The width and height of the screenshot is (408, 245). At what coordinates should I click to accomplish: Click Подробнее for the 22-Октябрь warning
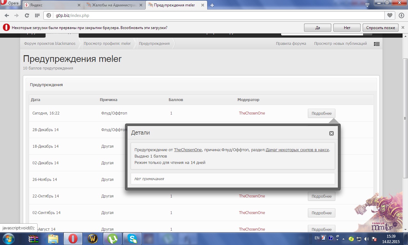click(321, 196)
